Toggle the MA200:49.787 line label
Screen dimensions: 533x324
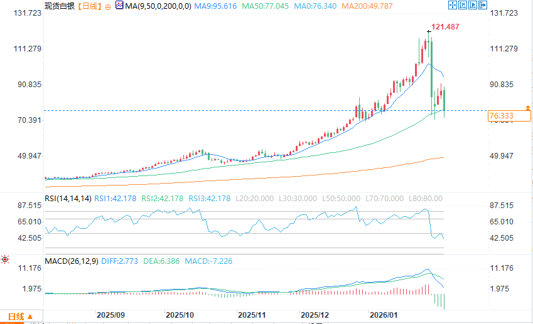click(367, 6)
